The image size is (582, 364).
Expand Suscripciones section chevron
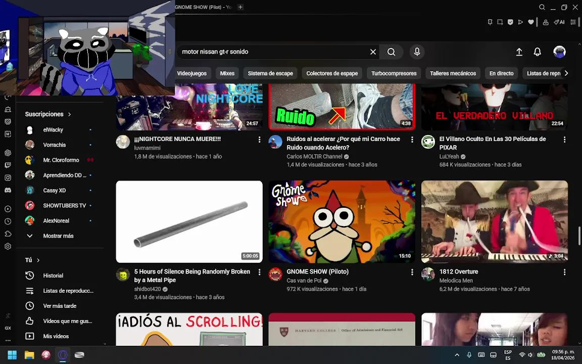(69, 114)
